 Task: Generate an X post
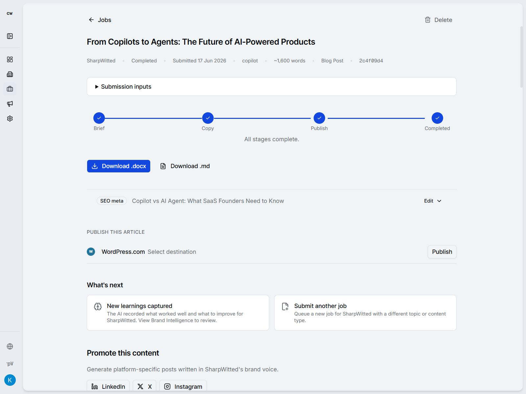(144, 386)
